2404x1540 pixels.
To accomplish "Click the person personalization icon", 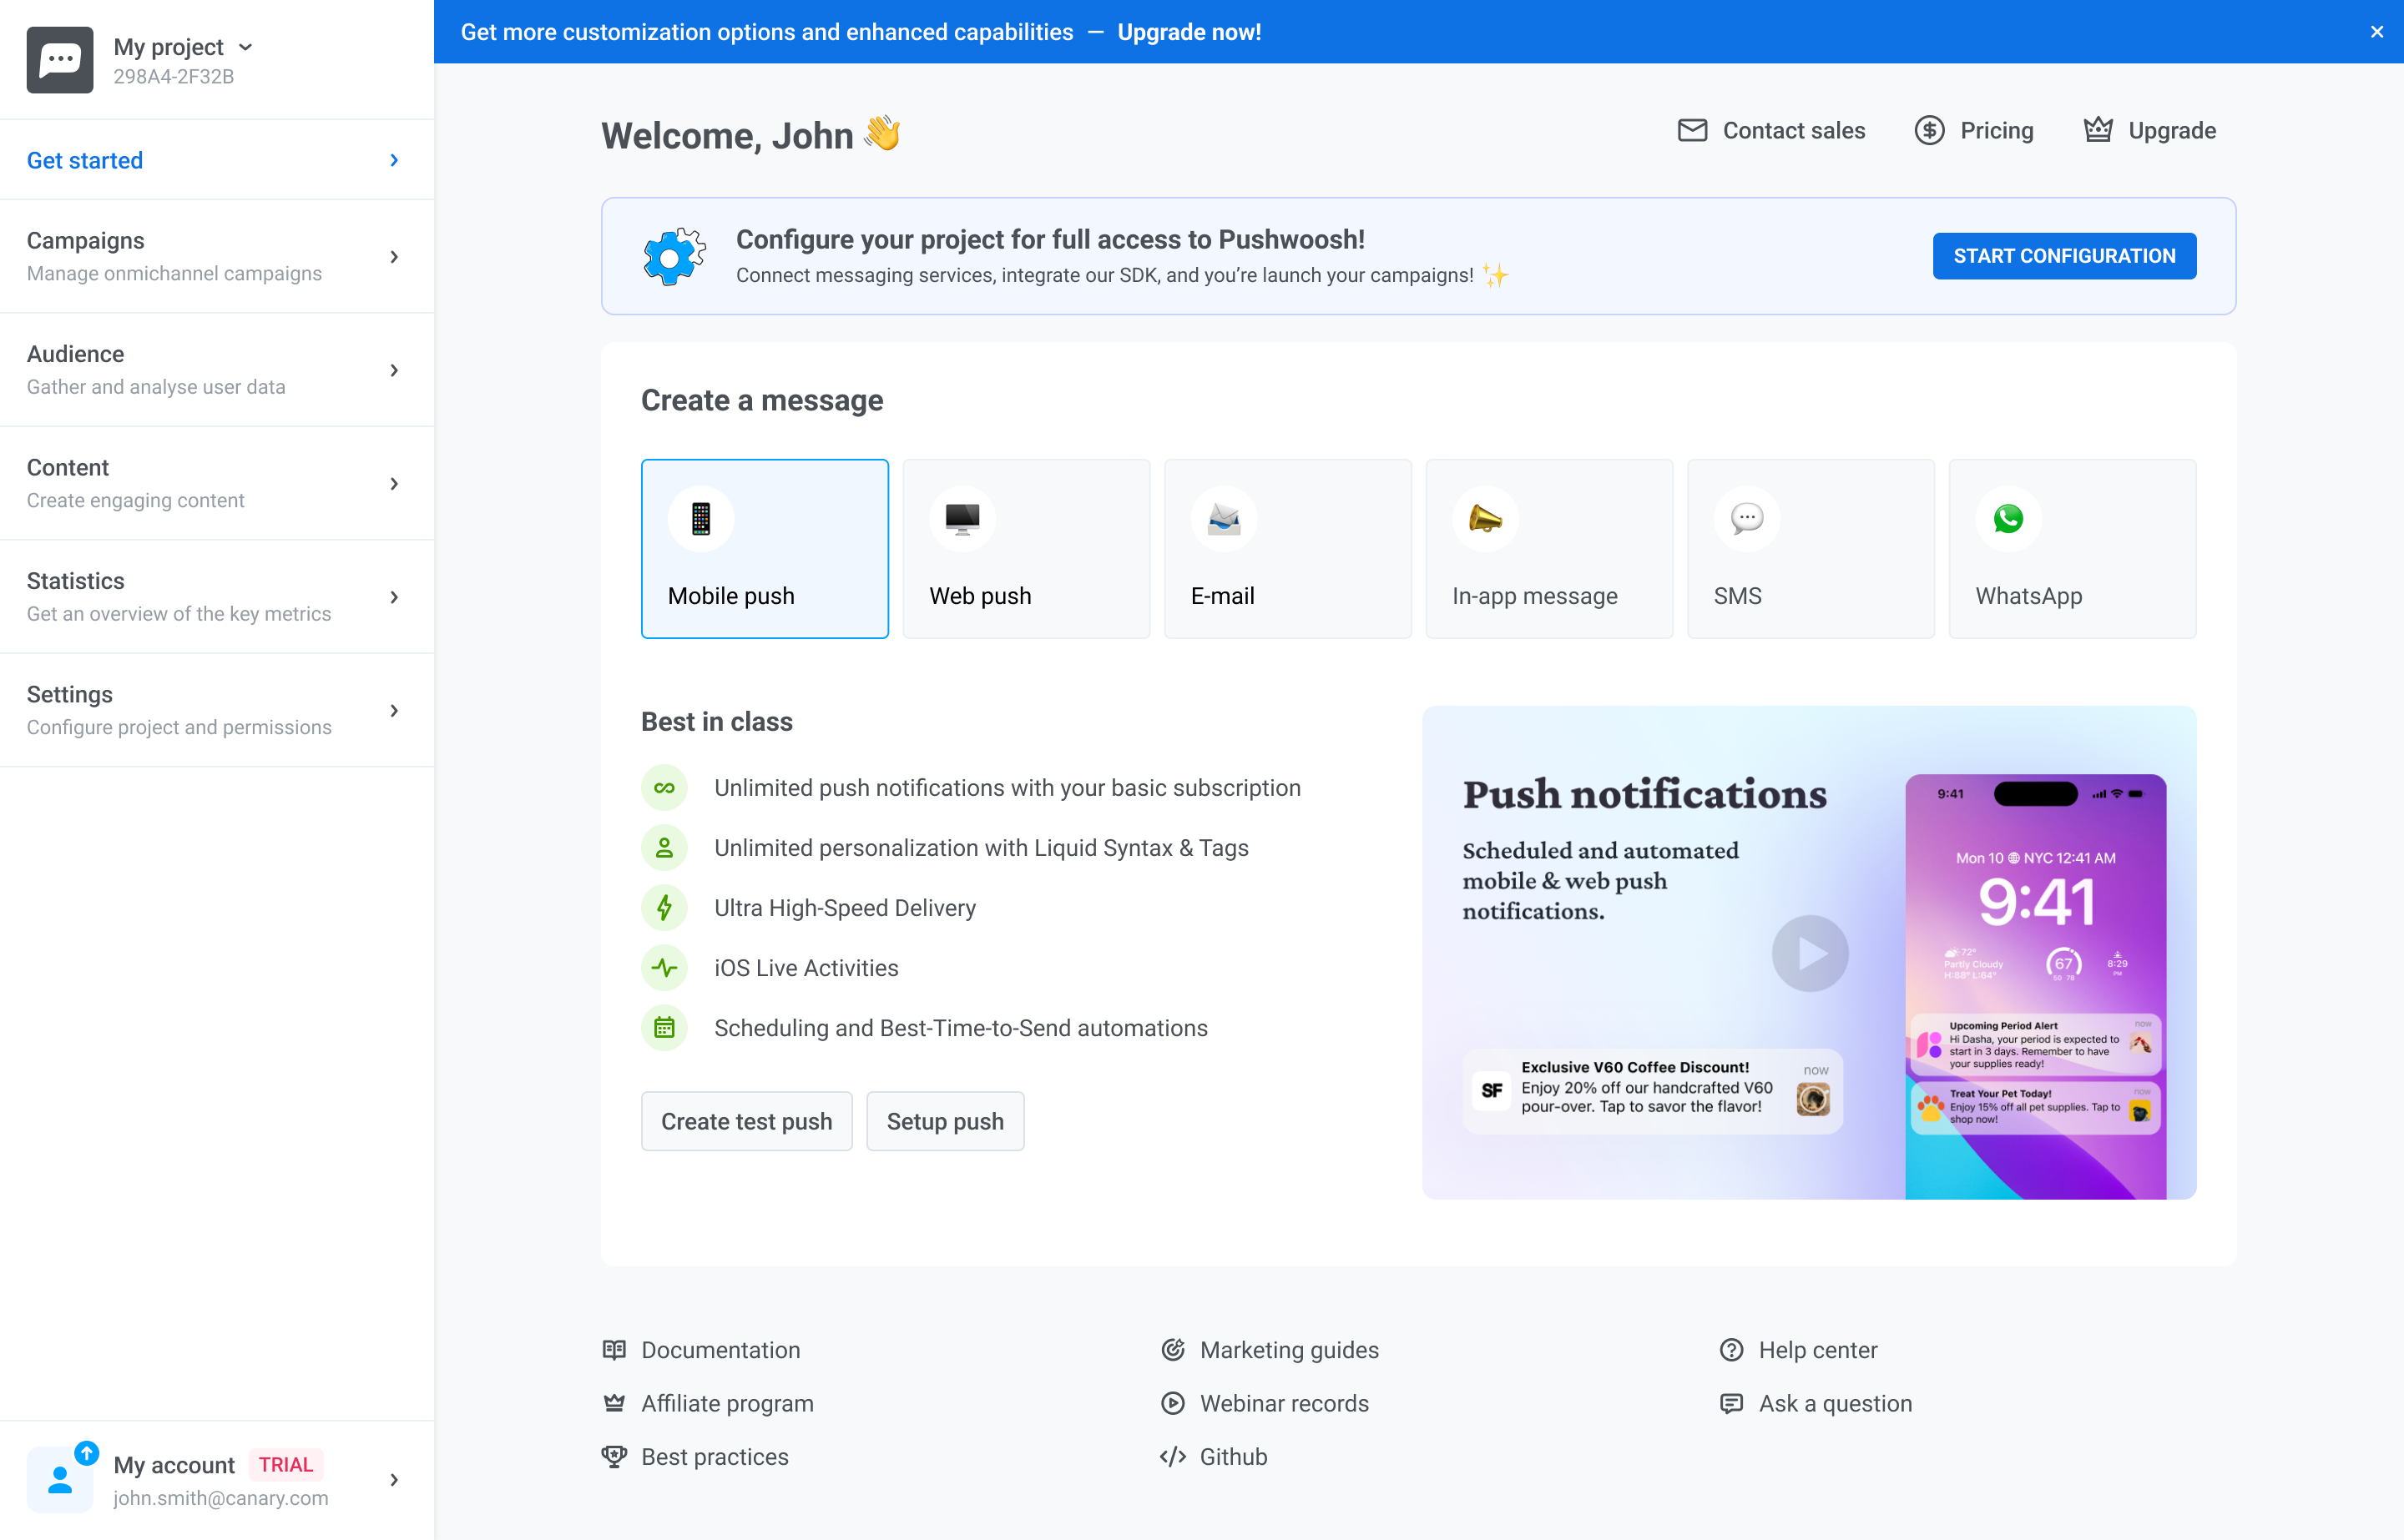I will (664, 848).
